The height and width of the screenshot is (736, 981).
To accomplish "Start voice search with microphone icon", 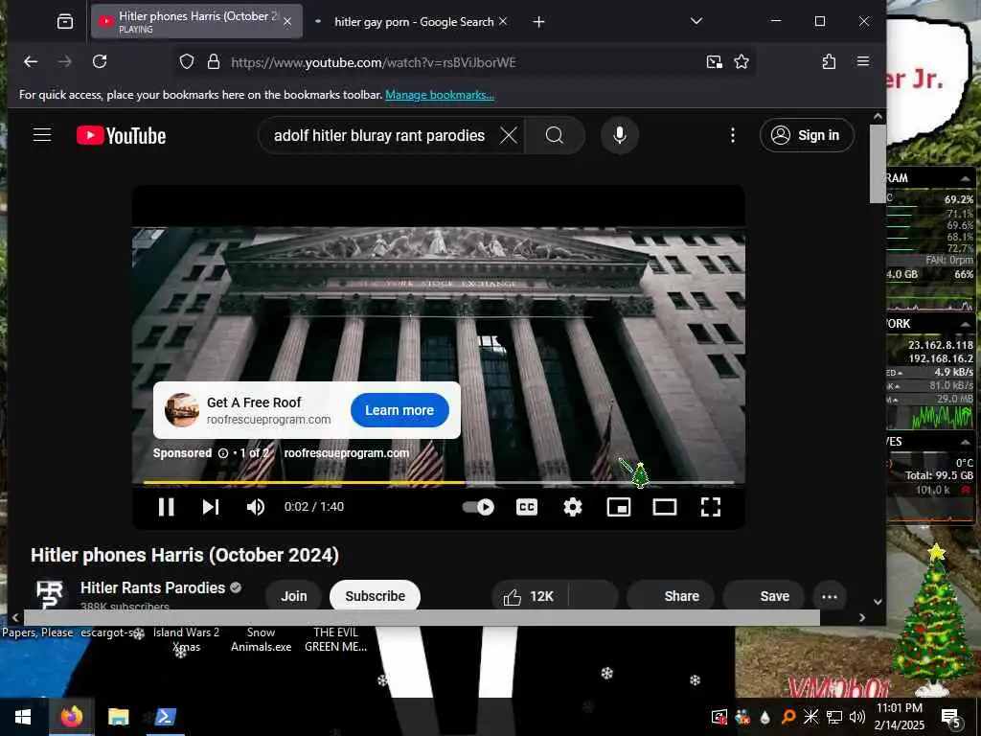I will (x=620, y=135).
